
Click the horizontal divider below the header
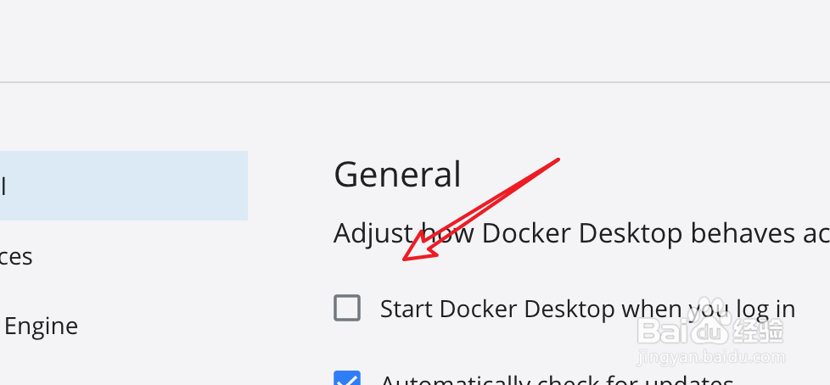coord(415,82)
